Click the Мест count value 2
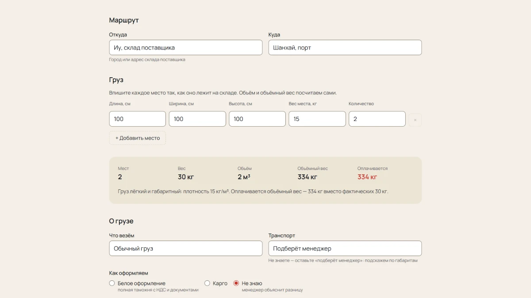 click(120, 177)
